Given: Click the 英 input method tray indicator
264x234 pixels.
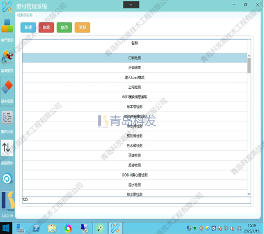Looking at the screenshot, I should click(239, 228).
